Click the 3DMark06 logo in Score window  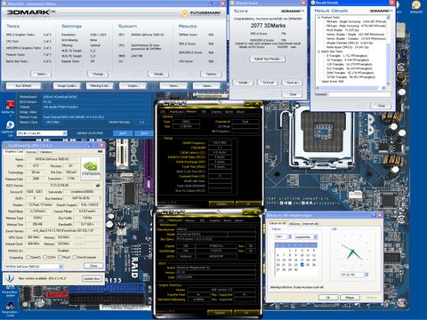292,11
